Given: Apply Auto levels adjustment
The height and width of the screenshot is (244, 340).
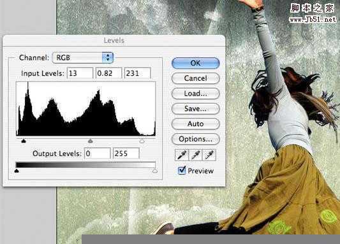Looking at the screenshot, I should pos(196,124).
